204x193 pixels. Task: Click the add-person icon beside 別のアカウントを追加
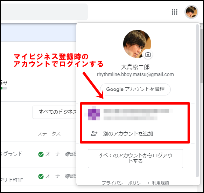coord(94,133)
